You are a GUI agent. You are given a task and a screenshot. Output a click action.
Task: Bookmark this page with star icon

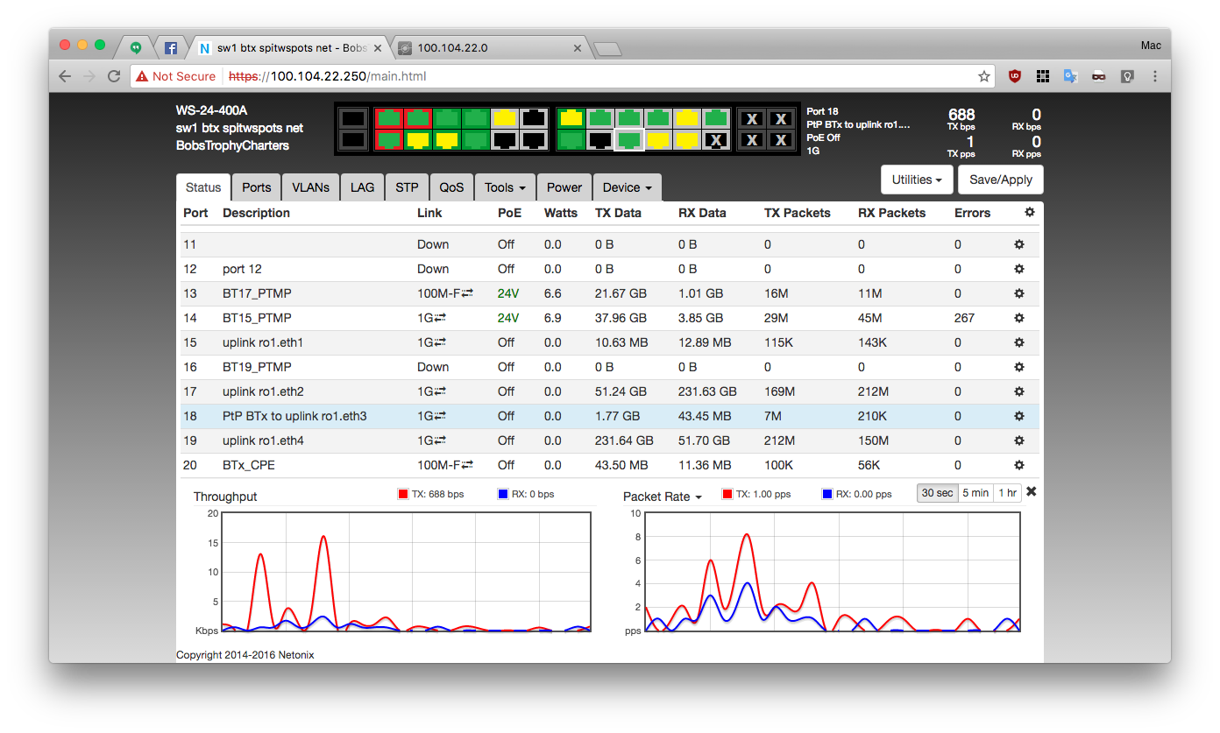(x=984, y=76)
